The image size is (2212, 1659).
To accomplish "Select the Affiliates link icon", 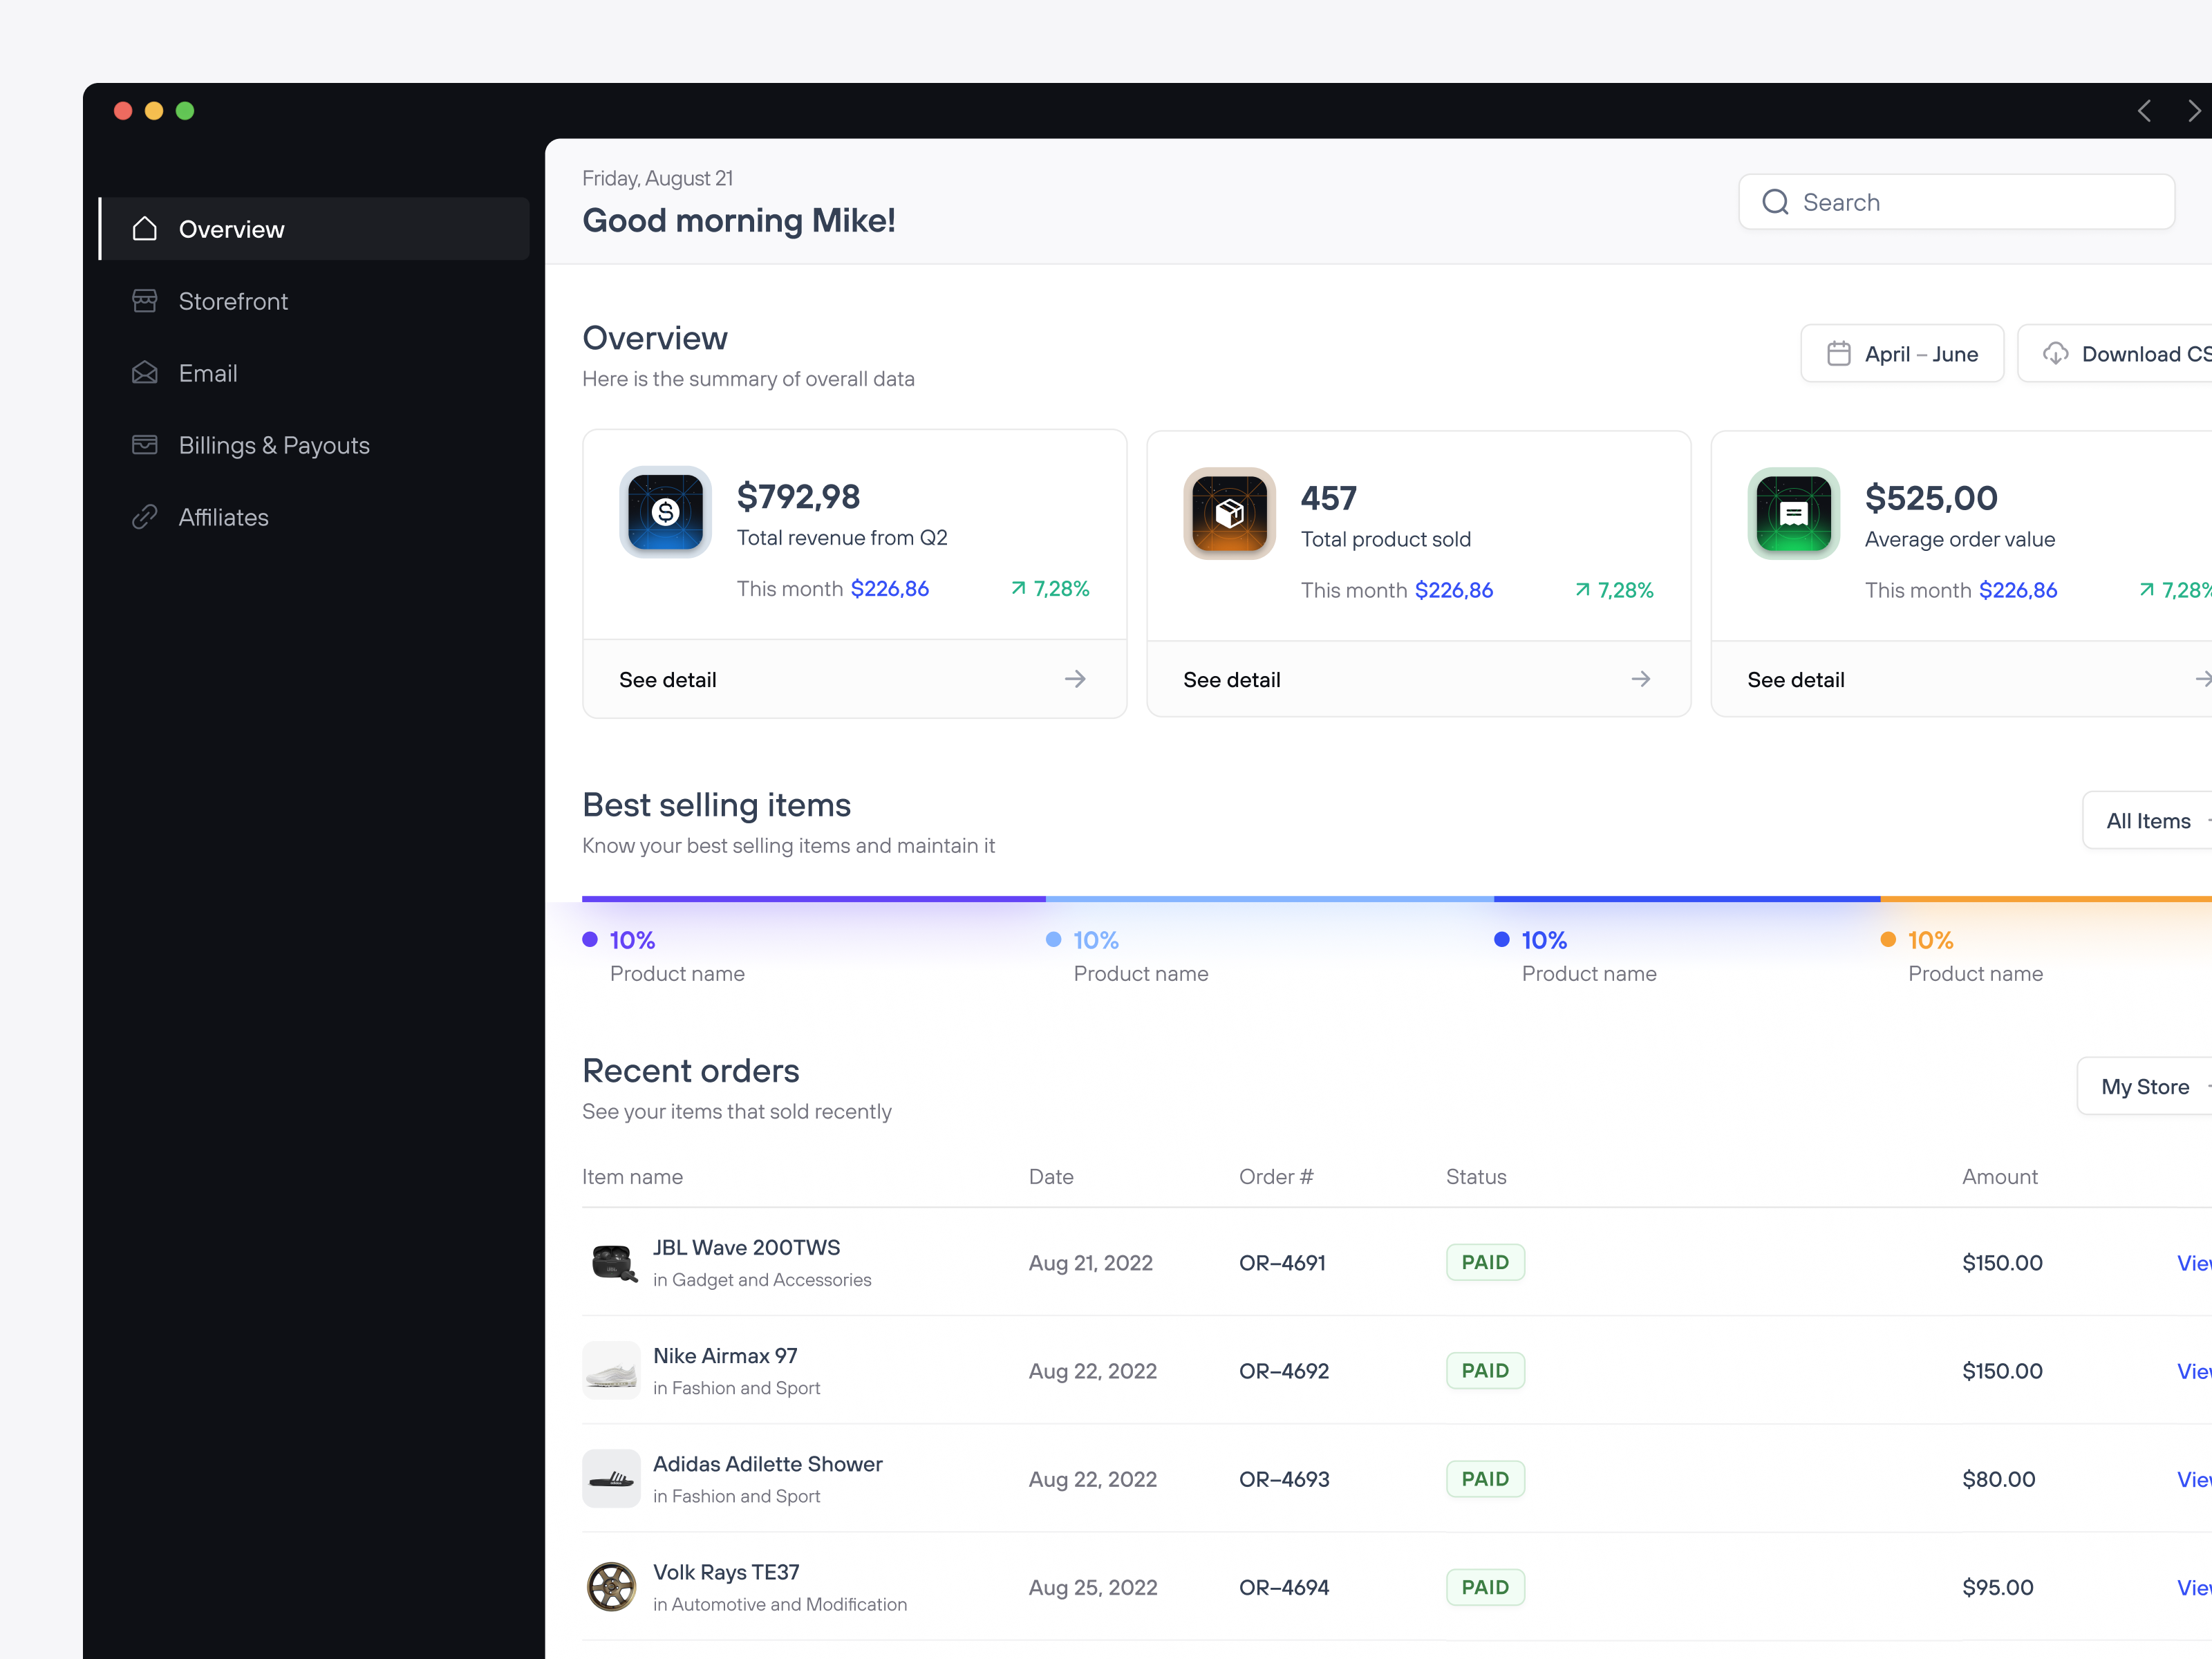I will tap(145, 517).
